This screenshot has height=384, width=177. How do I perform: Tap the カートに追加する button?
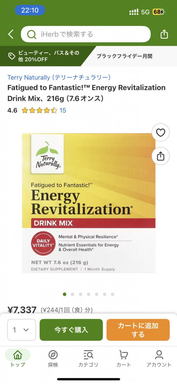(x=138, y=330)
